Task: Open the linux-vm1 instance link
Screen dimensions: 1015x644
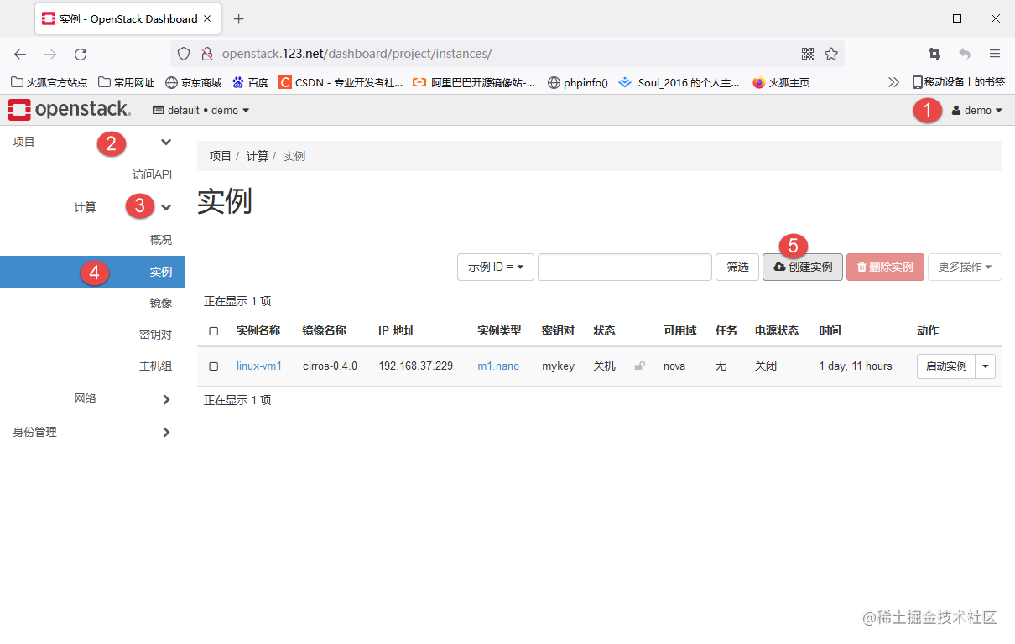Action: click(258, 366)
